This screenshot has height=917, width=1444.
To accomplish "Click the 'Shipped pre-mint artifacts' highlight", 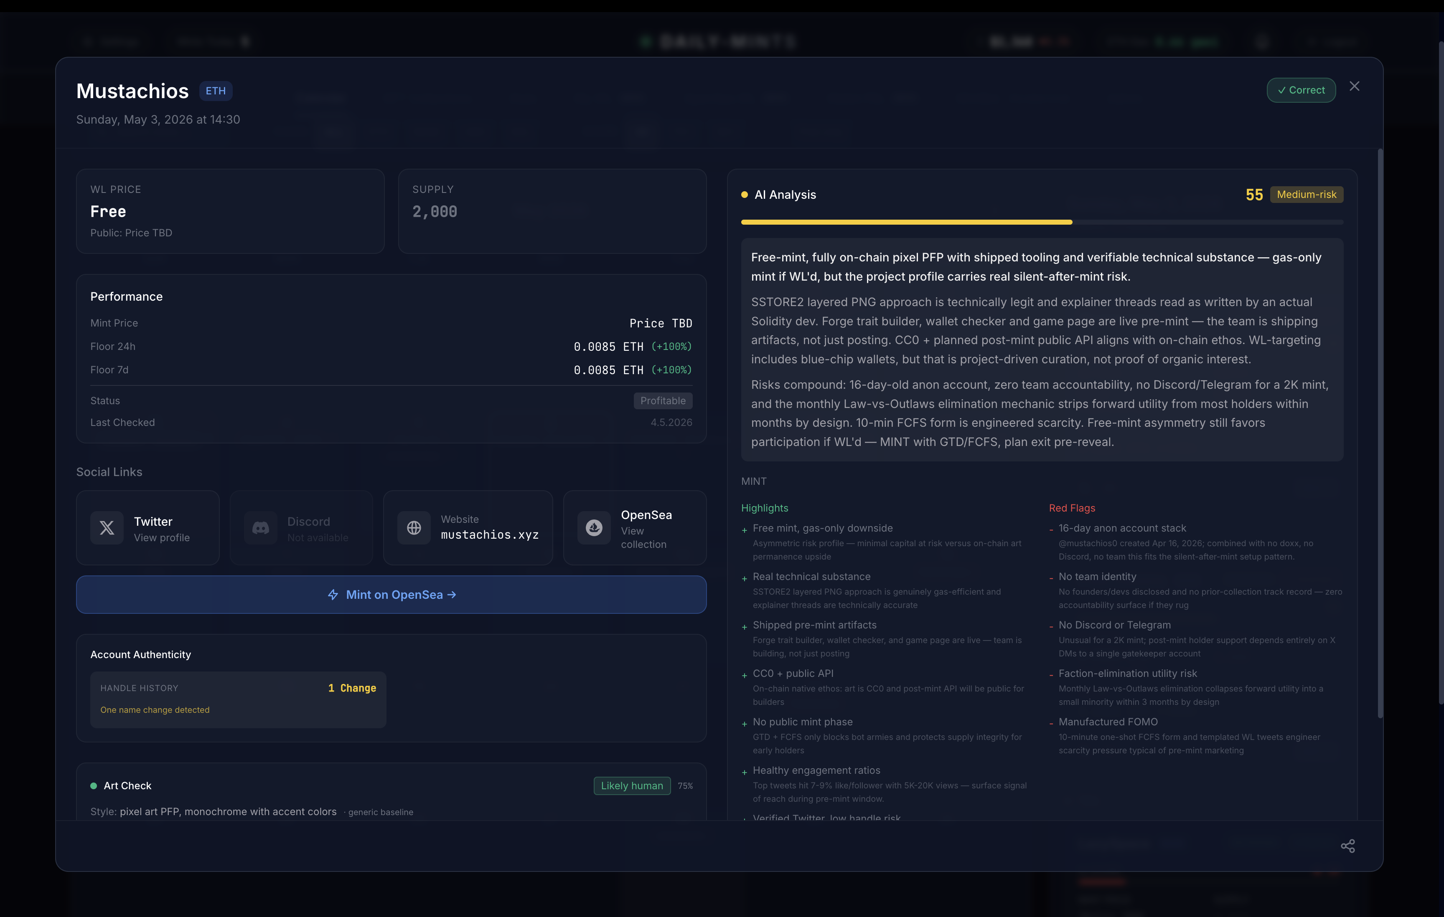I will click(x=814, y=625).
